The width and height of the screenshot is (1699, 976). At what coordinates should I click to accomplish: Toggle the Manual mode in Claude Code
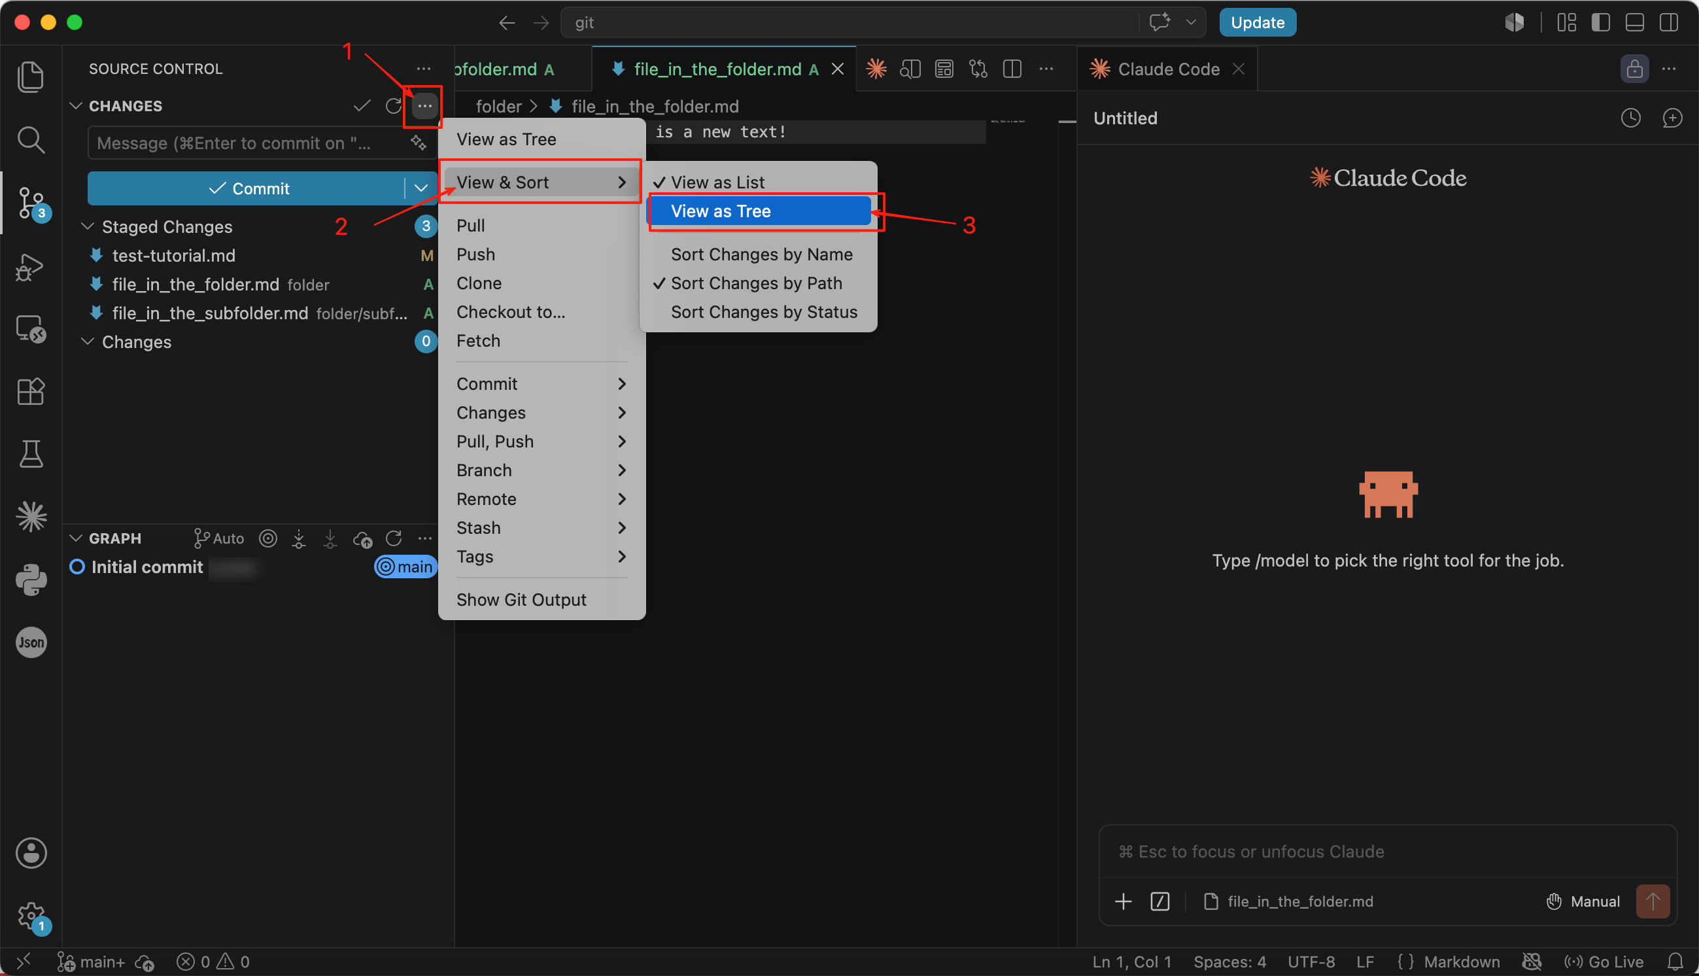click(1583, 901)
